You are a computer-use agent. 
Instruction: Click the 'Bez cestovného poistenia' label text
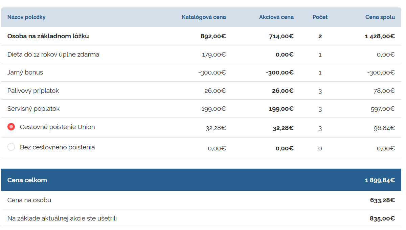(57, 147)
